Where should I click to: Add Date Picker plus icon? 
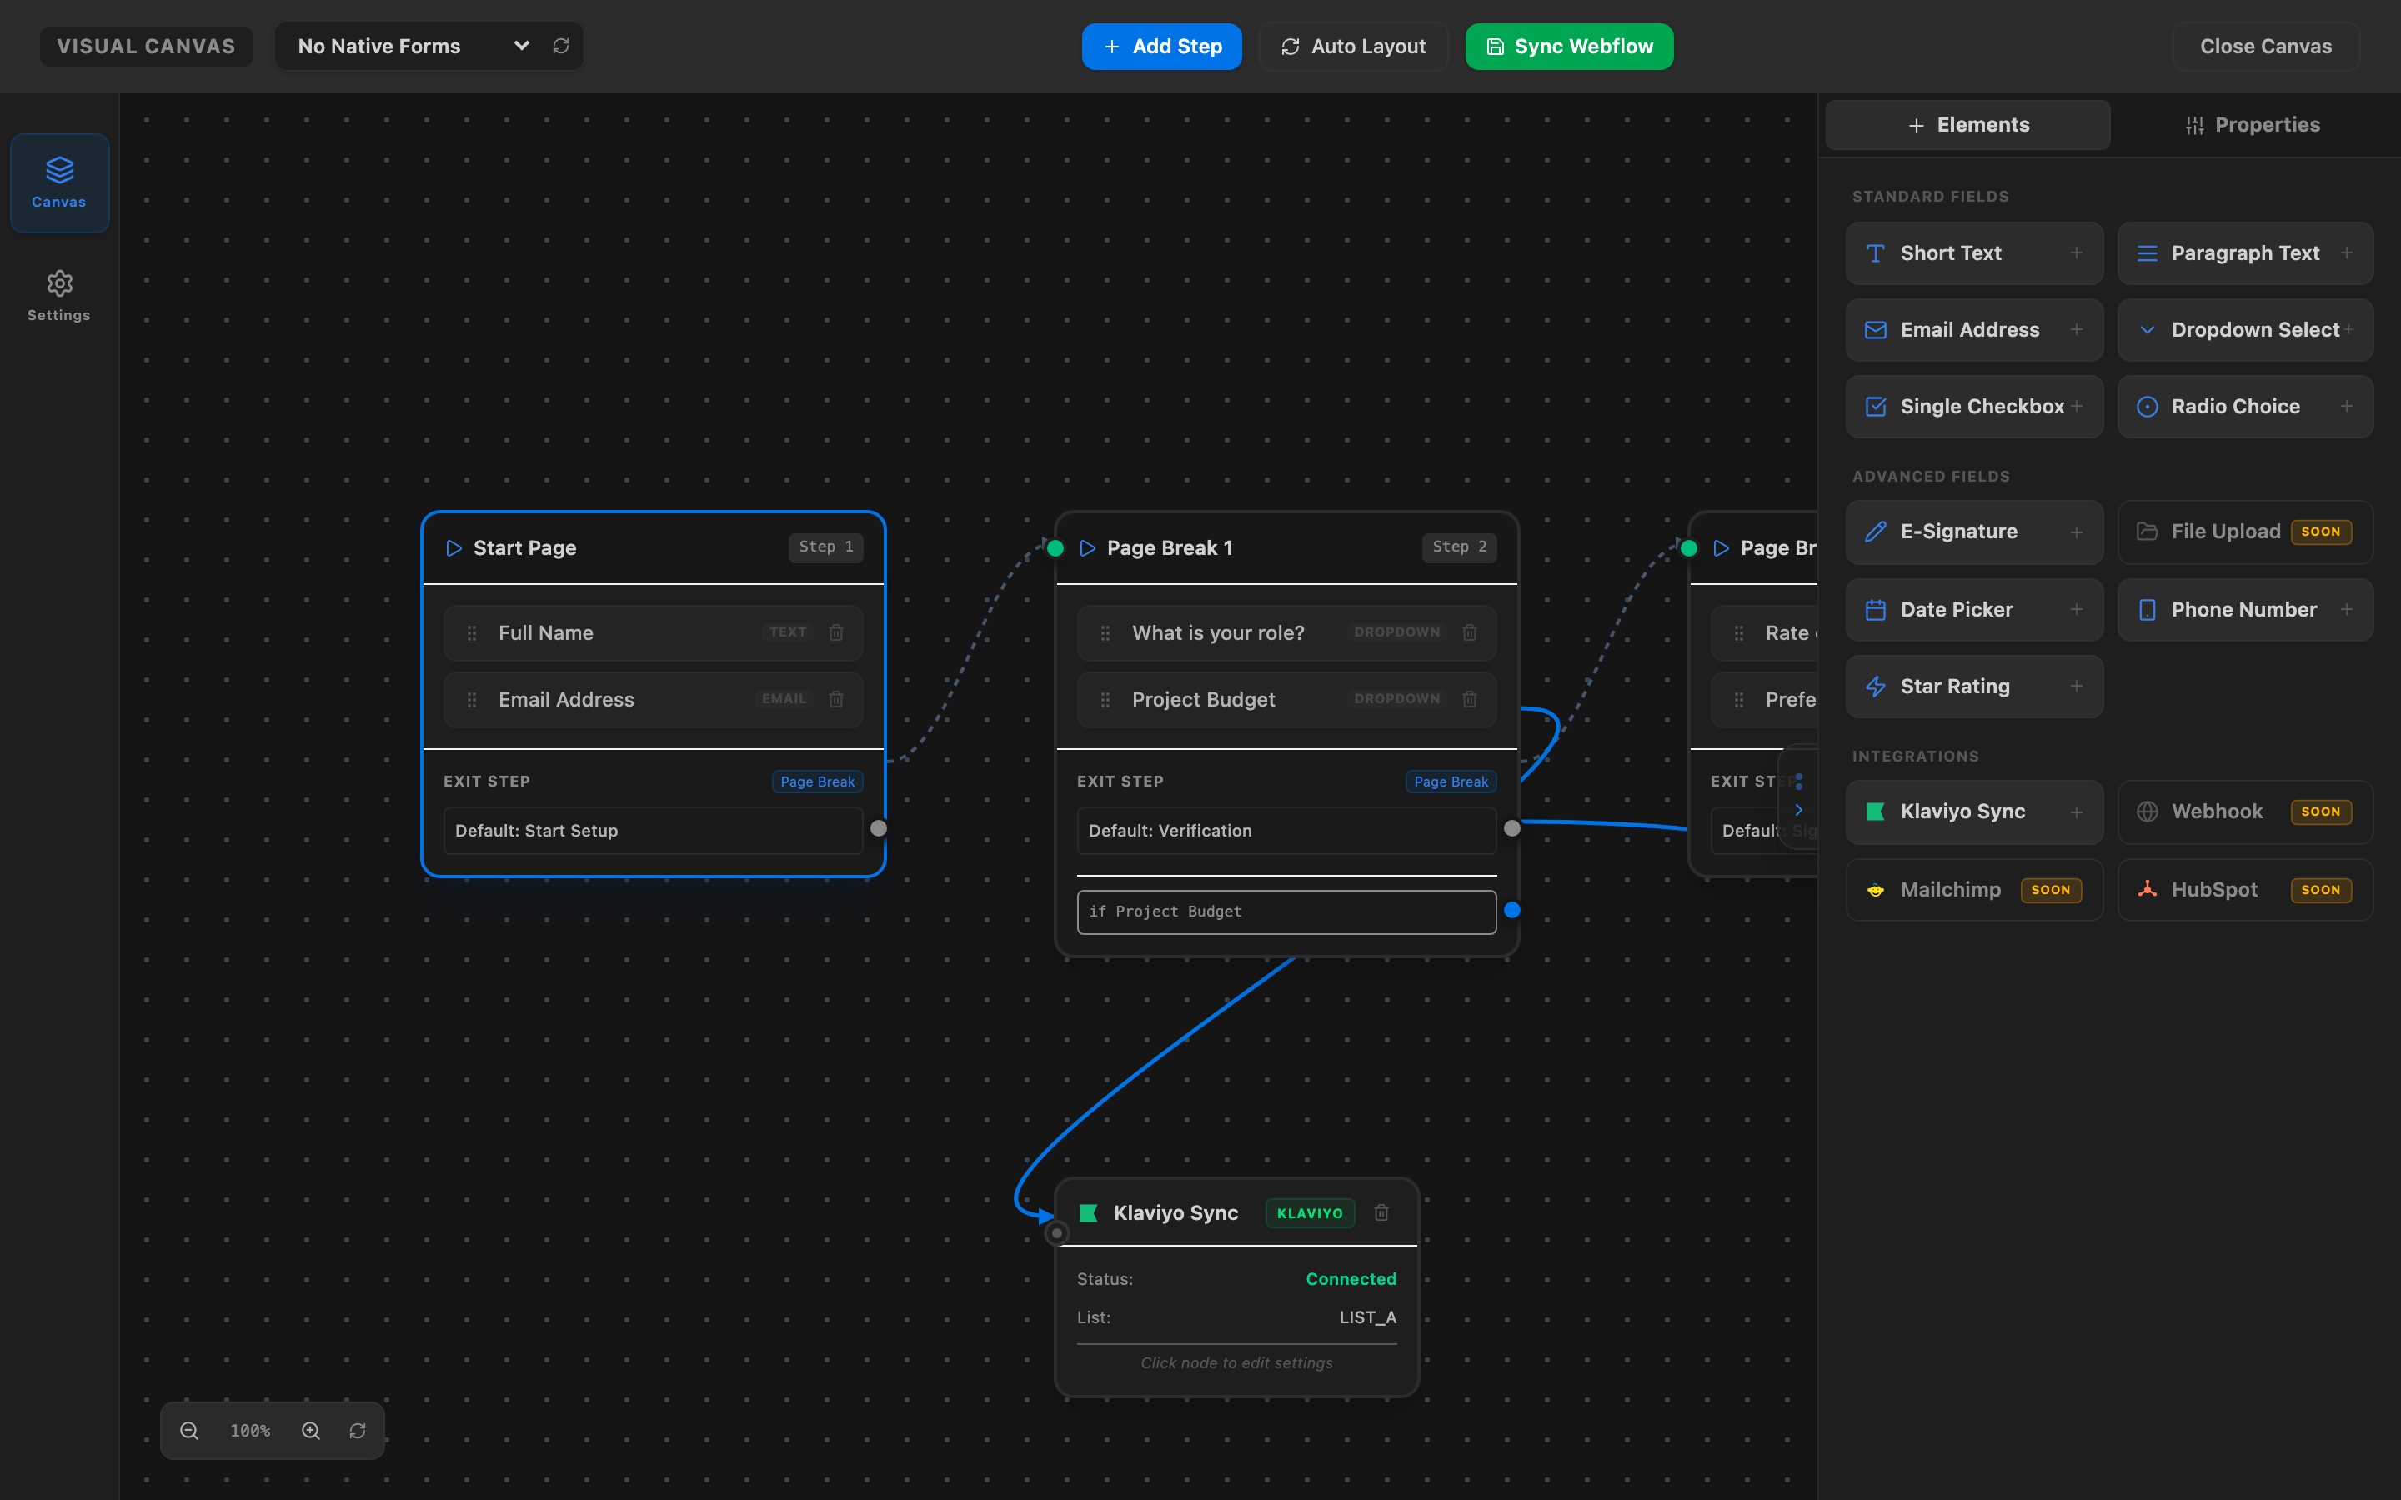coord(2076,609)
